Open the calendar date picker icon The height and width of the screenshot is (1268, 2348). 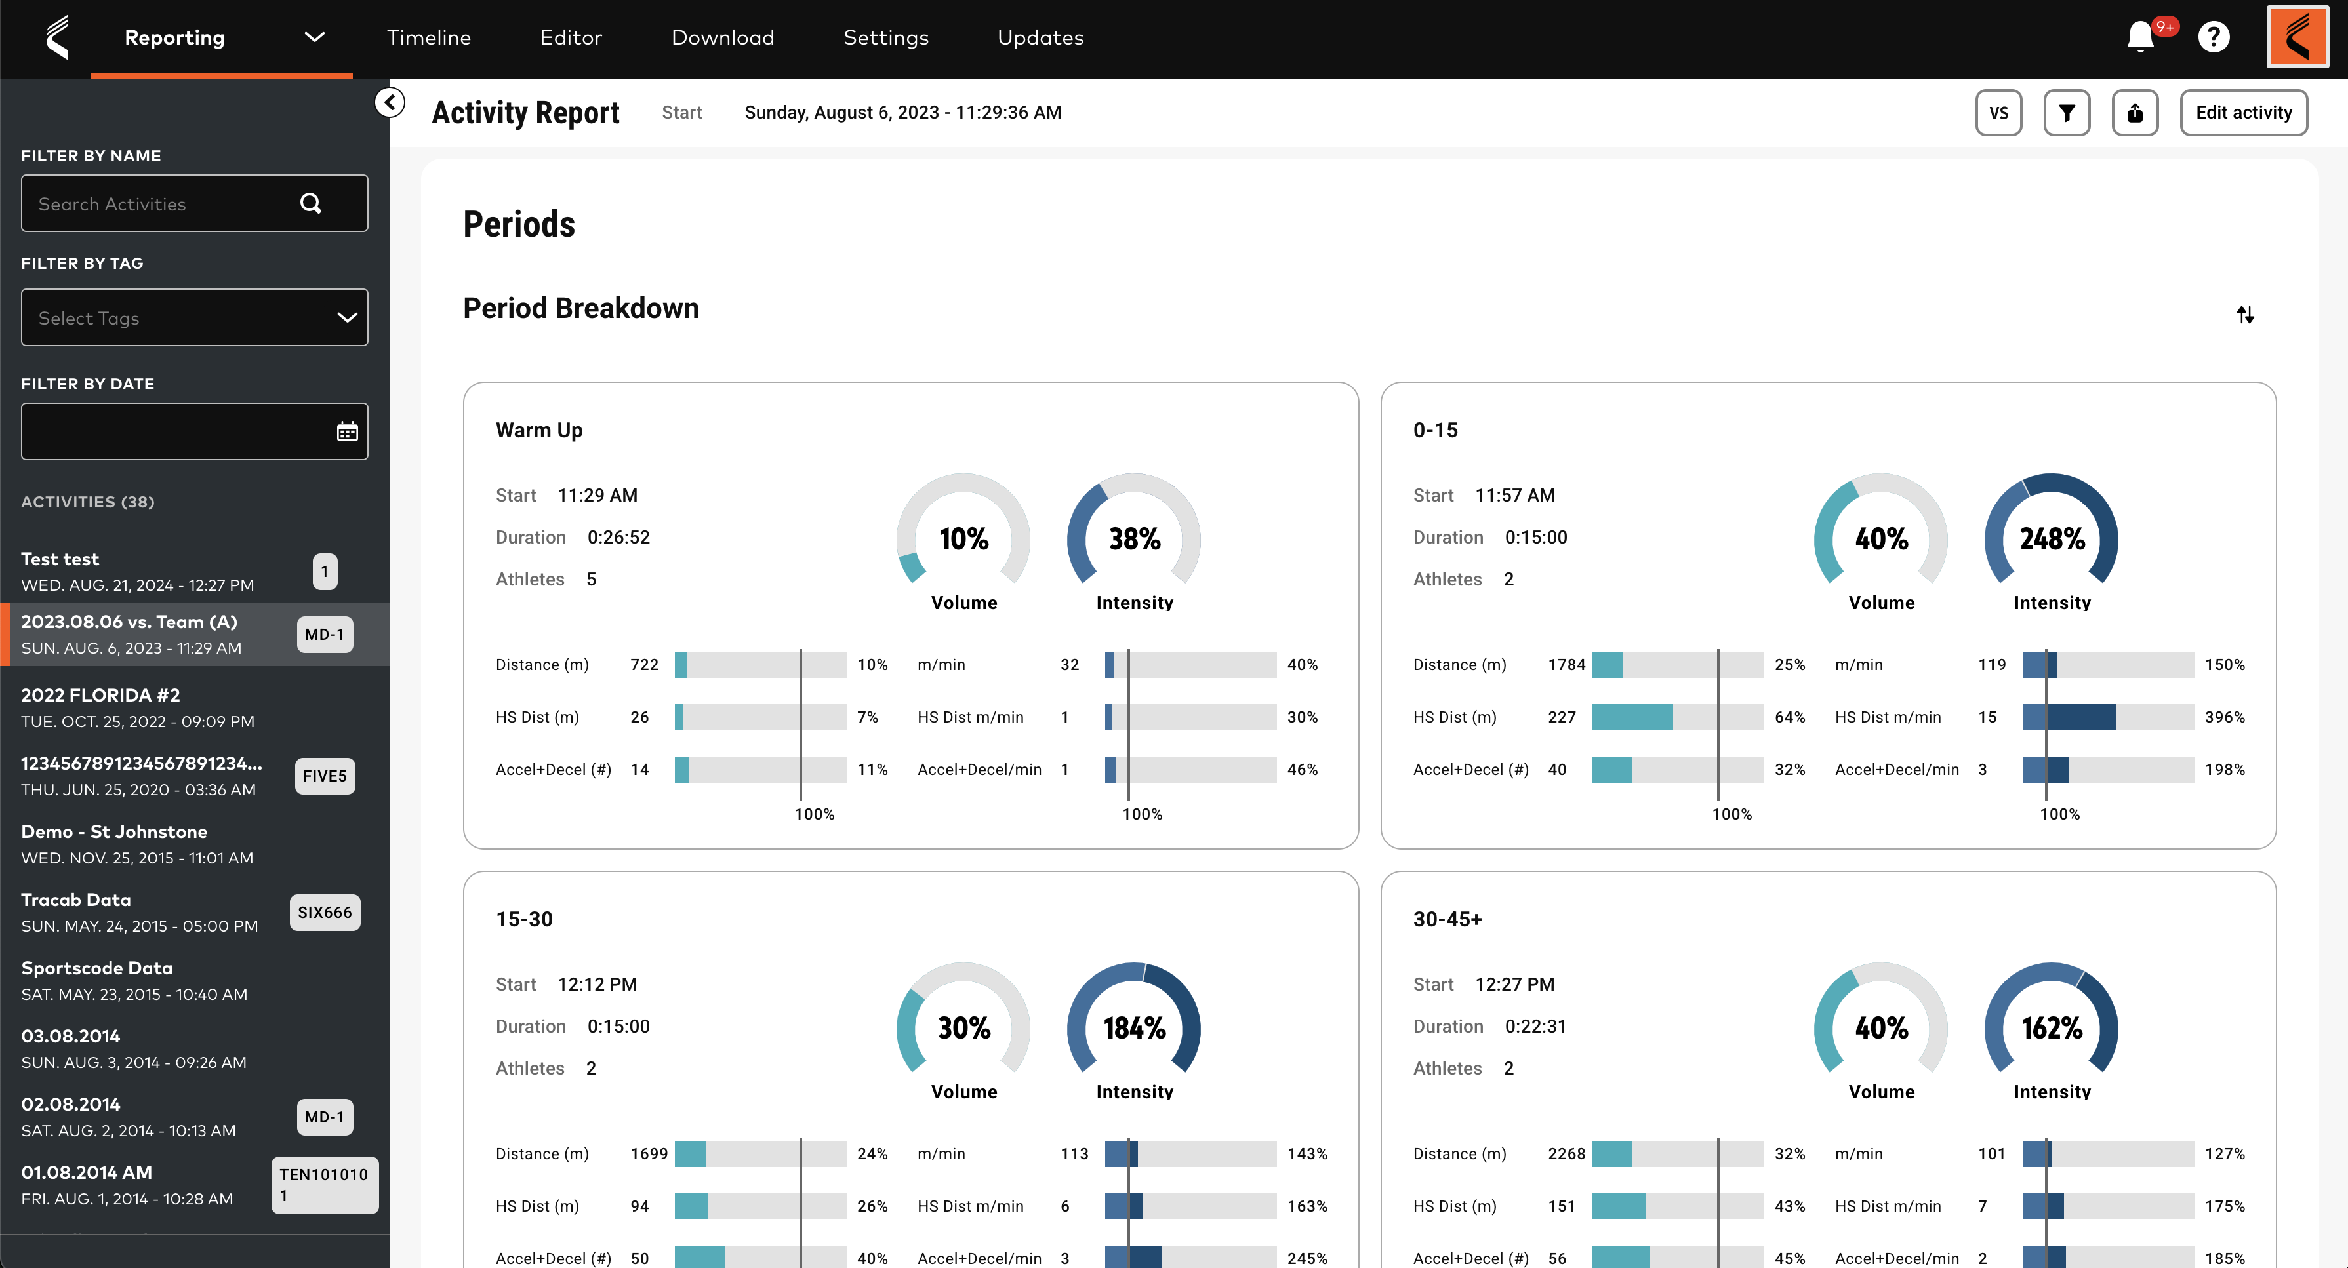click(x=347, y=431)
